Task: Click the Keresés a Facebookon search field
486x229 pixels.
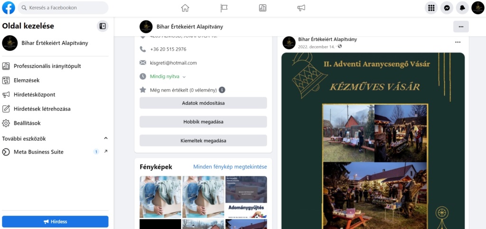Action: tap(63, 8)
